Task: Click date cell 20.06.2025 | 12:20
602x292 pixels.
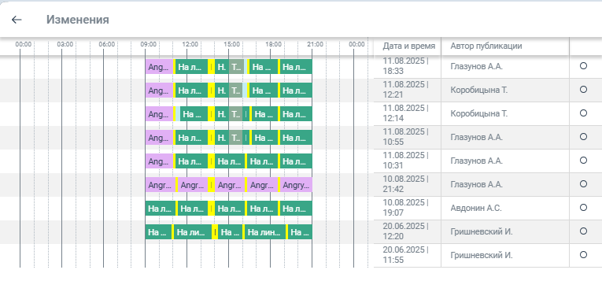Action: pos(405,231)
